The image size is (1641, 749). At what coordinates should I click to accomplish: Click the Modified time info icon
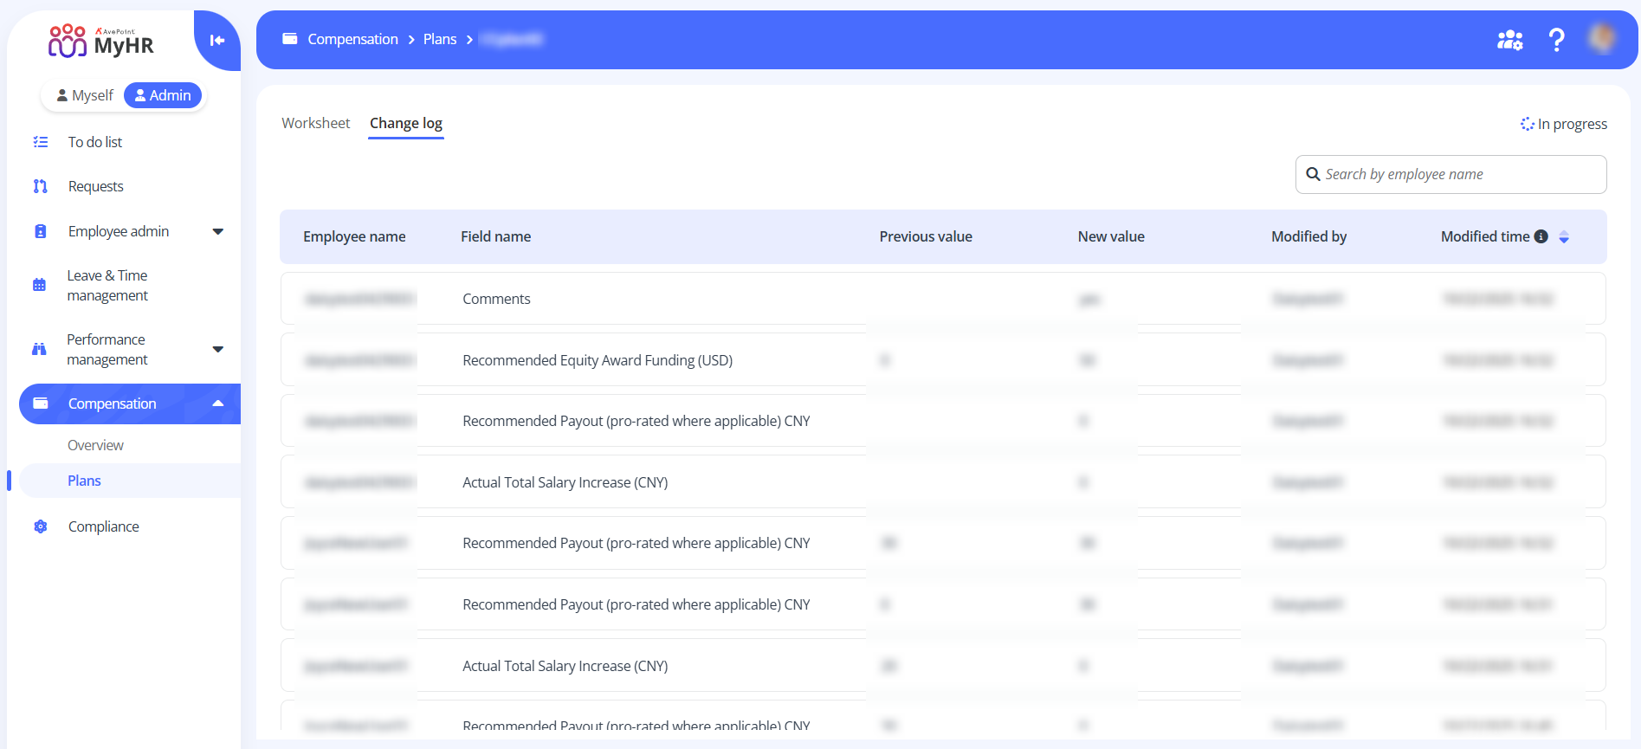click(x=1541, y=236)
